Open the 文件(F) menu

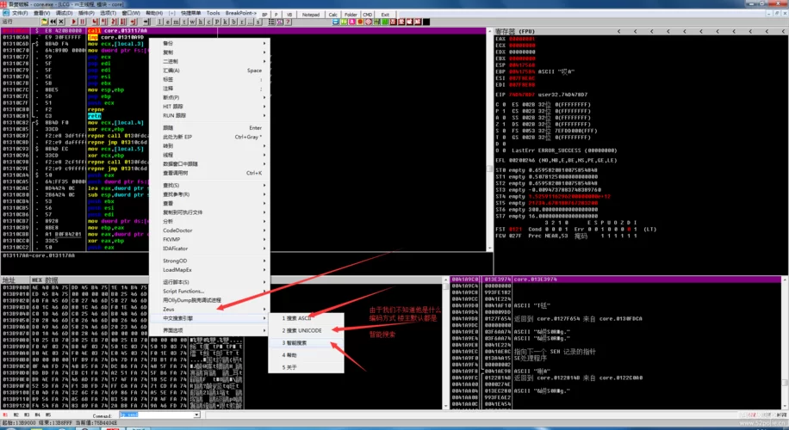pyautogui.click(x=20, y=13)
